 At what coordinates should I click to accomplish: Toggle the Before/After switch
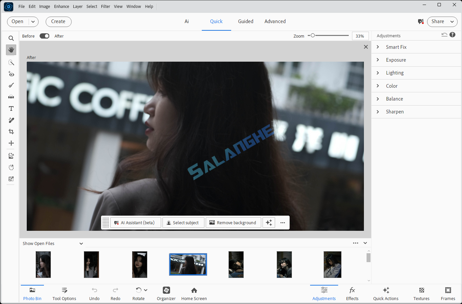click(45, 36)
